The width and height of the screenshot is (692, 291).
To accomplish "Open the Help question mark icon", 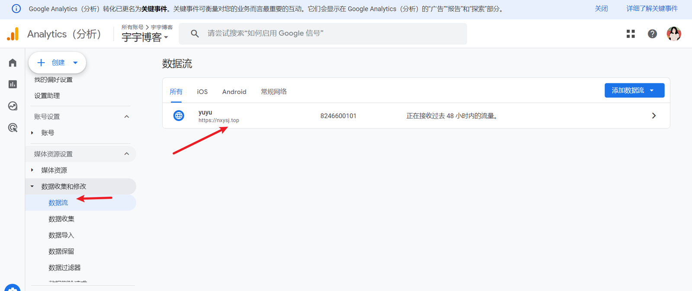I will coord(652,34).
